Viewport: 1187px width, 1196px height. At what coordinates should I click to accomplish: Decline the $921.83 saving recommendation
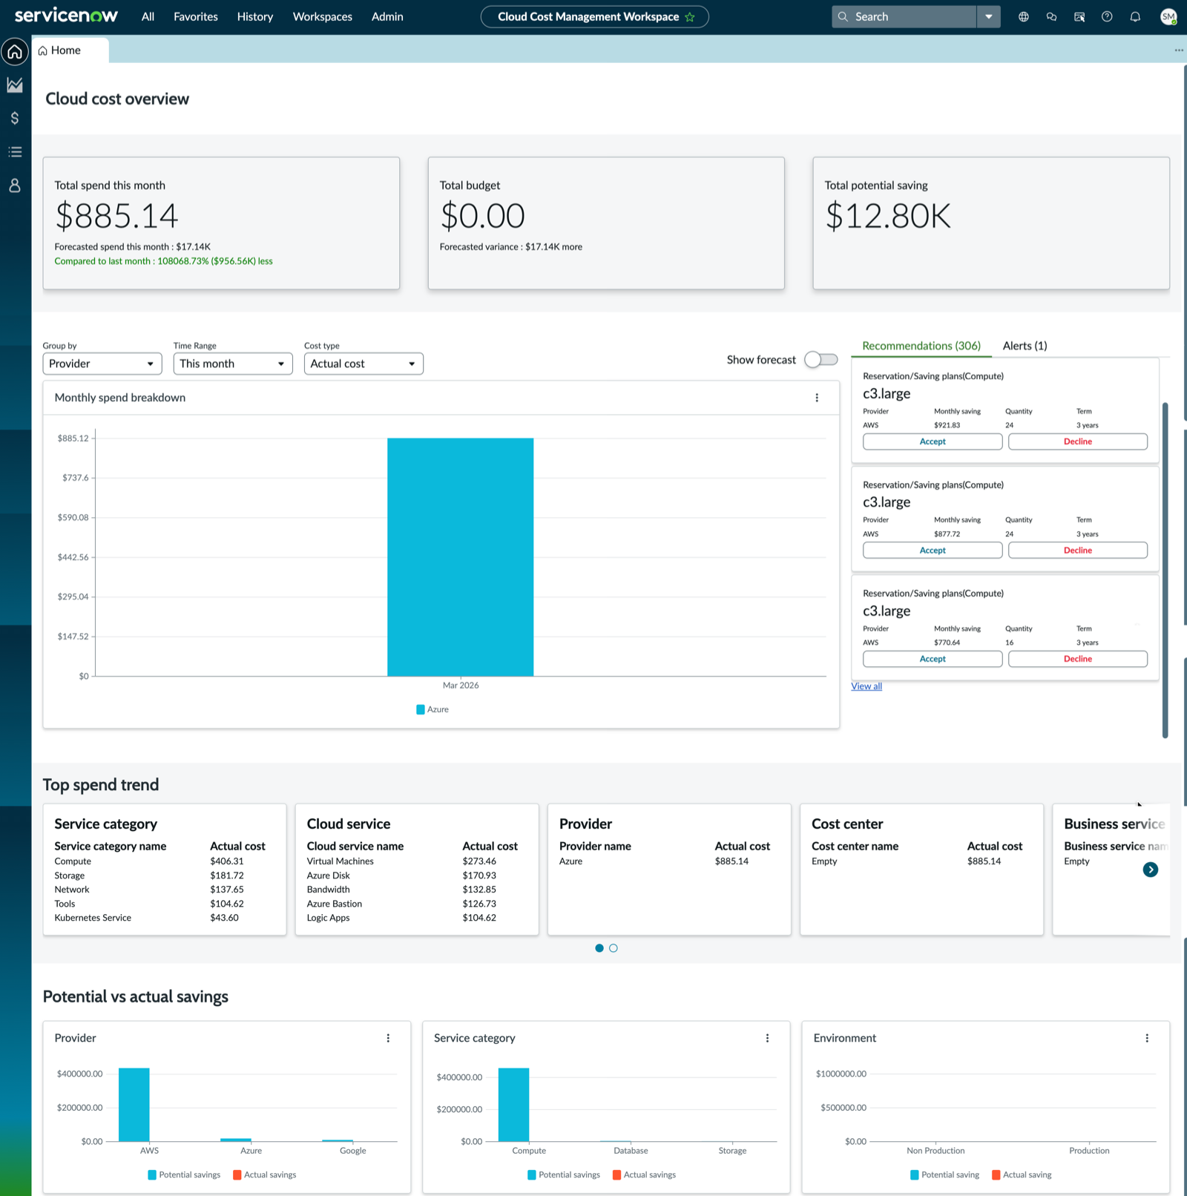pos(1078,441)
